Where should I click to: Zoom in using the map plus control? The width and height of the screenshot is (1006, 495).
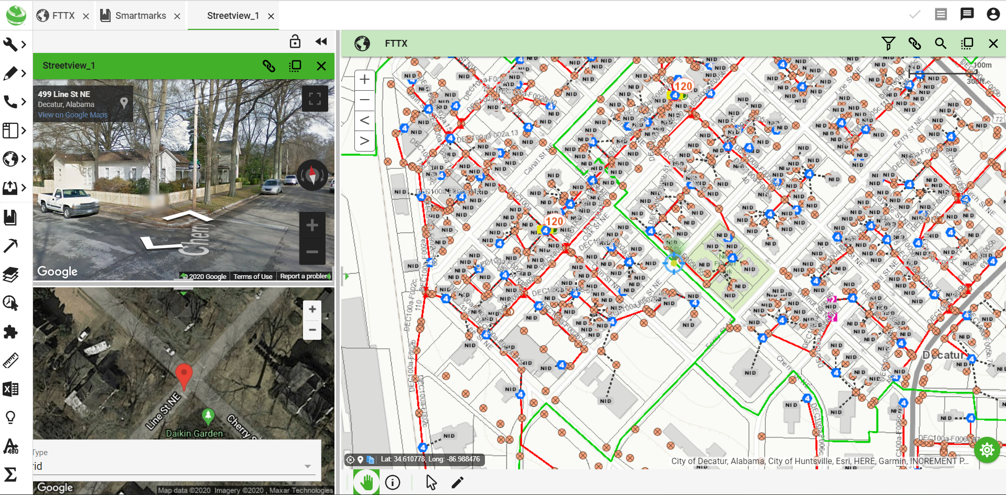364,79
